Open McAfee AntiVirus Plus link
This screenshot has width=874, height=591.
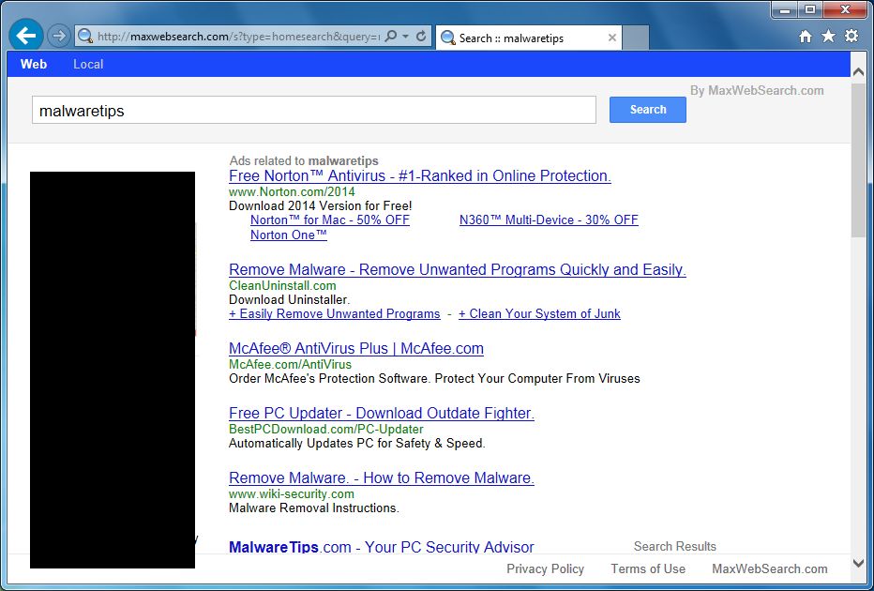click(356, 348)
